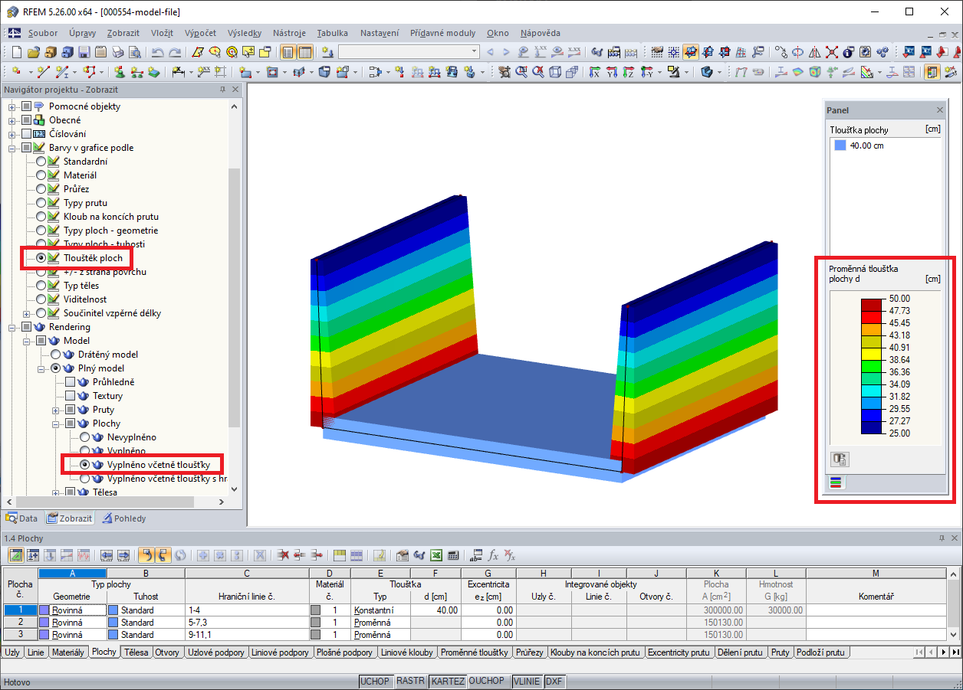Toggle the KARTEZ status bar button
Image resolution: width=963 pixels, height=690 pixels.
pos(447,681)
